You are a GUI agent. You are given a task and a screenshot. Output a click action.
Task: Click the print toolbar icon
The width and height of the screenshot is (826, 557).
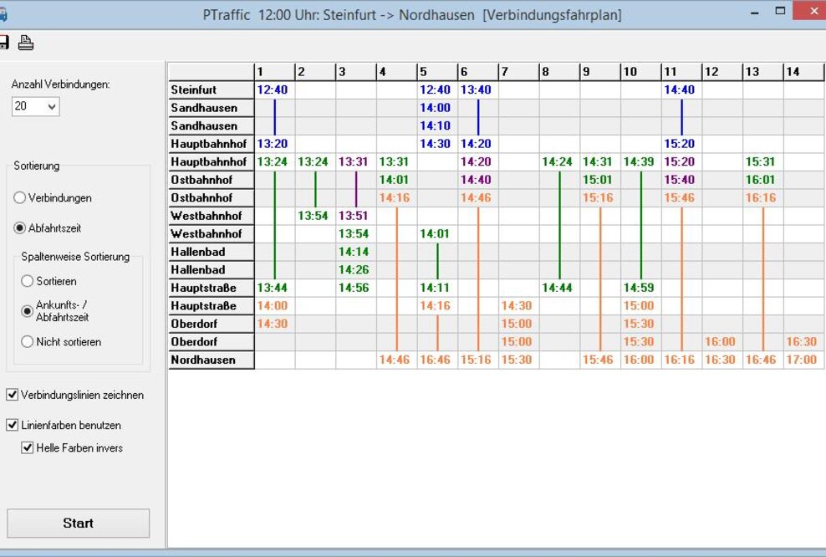[26, 43]
